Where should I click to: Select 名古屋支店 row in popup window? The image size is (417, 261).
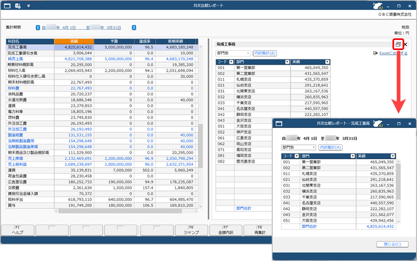tap(339, 203)
